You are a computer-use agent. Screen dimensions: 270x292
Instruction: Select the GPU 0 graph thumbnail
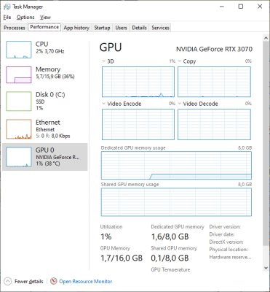click(x=19, y=157)
